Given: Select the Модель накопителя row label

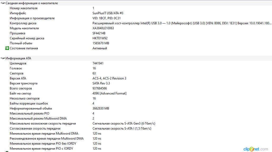Looking at the screenshot, I should 24,28.
